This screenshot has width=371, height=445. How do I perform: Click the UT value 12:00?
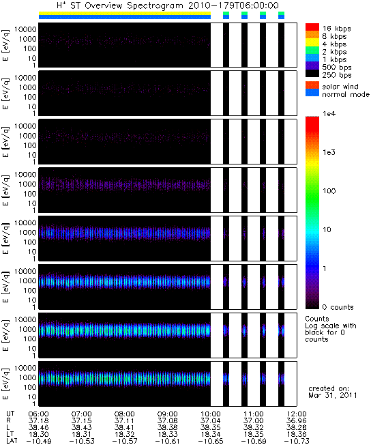pos(297,414)
